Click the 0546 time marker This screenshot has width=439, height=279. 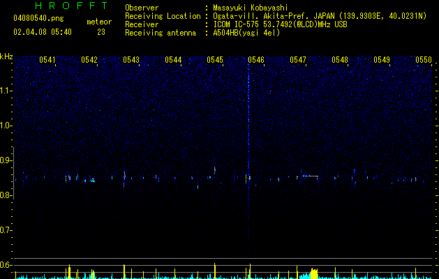256,60
